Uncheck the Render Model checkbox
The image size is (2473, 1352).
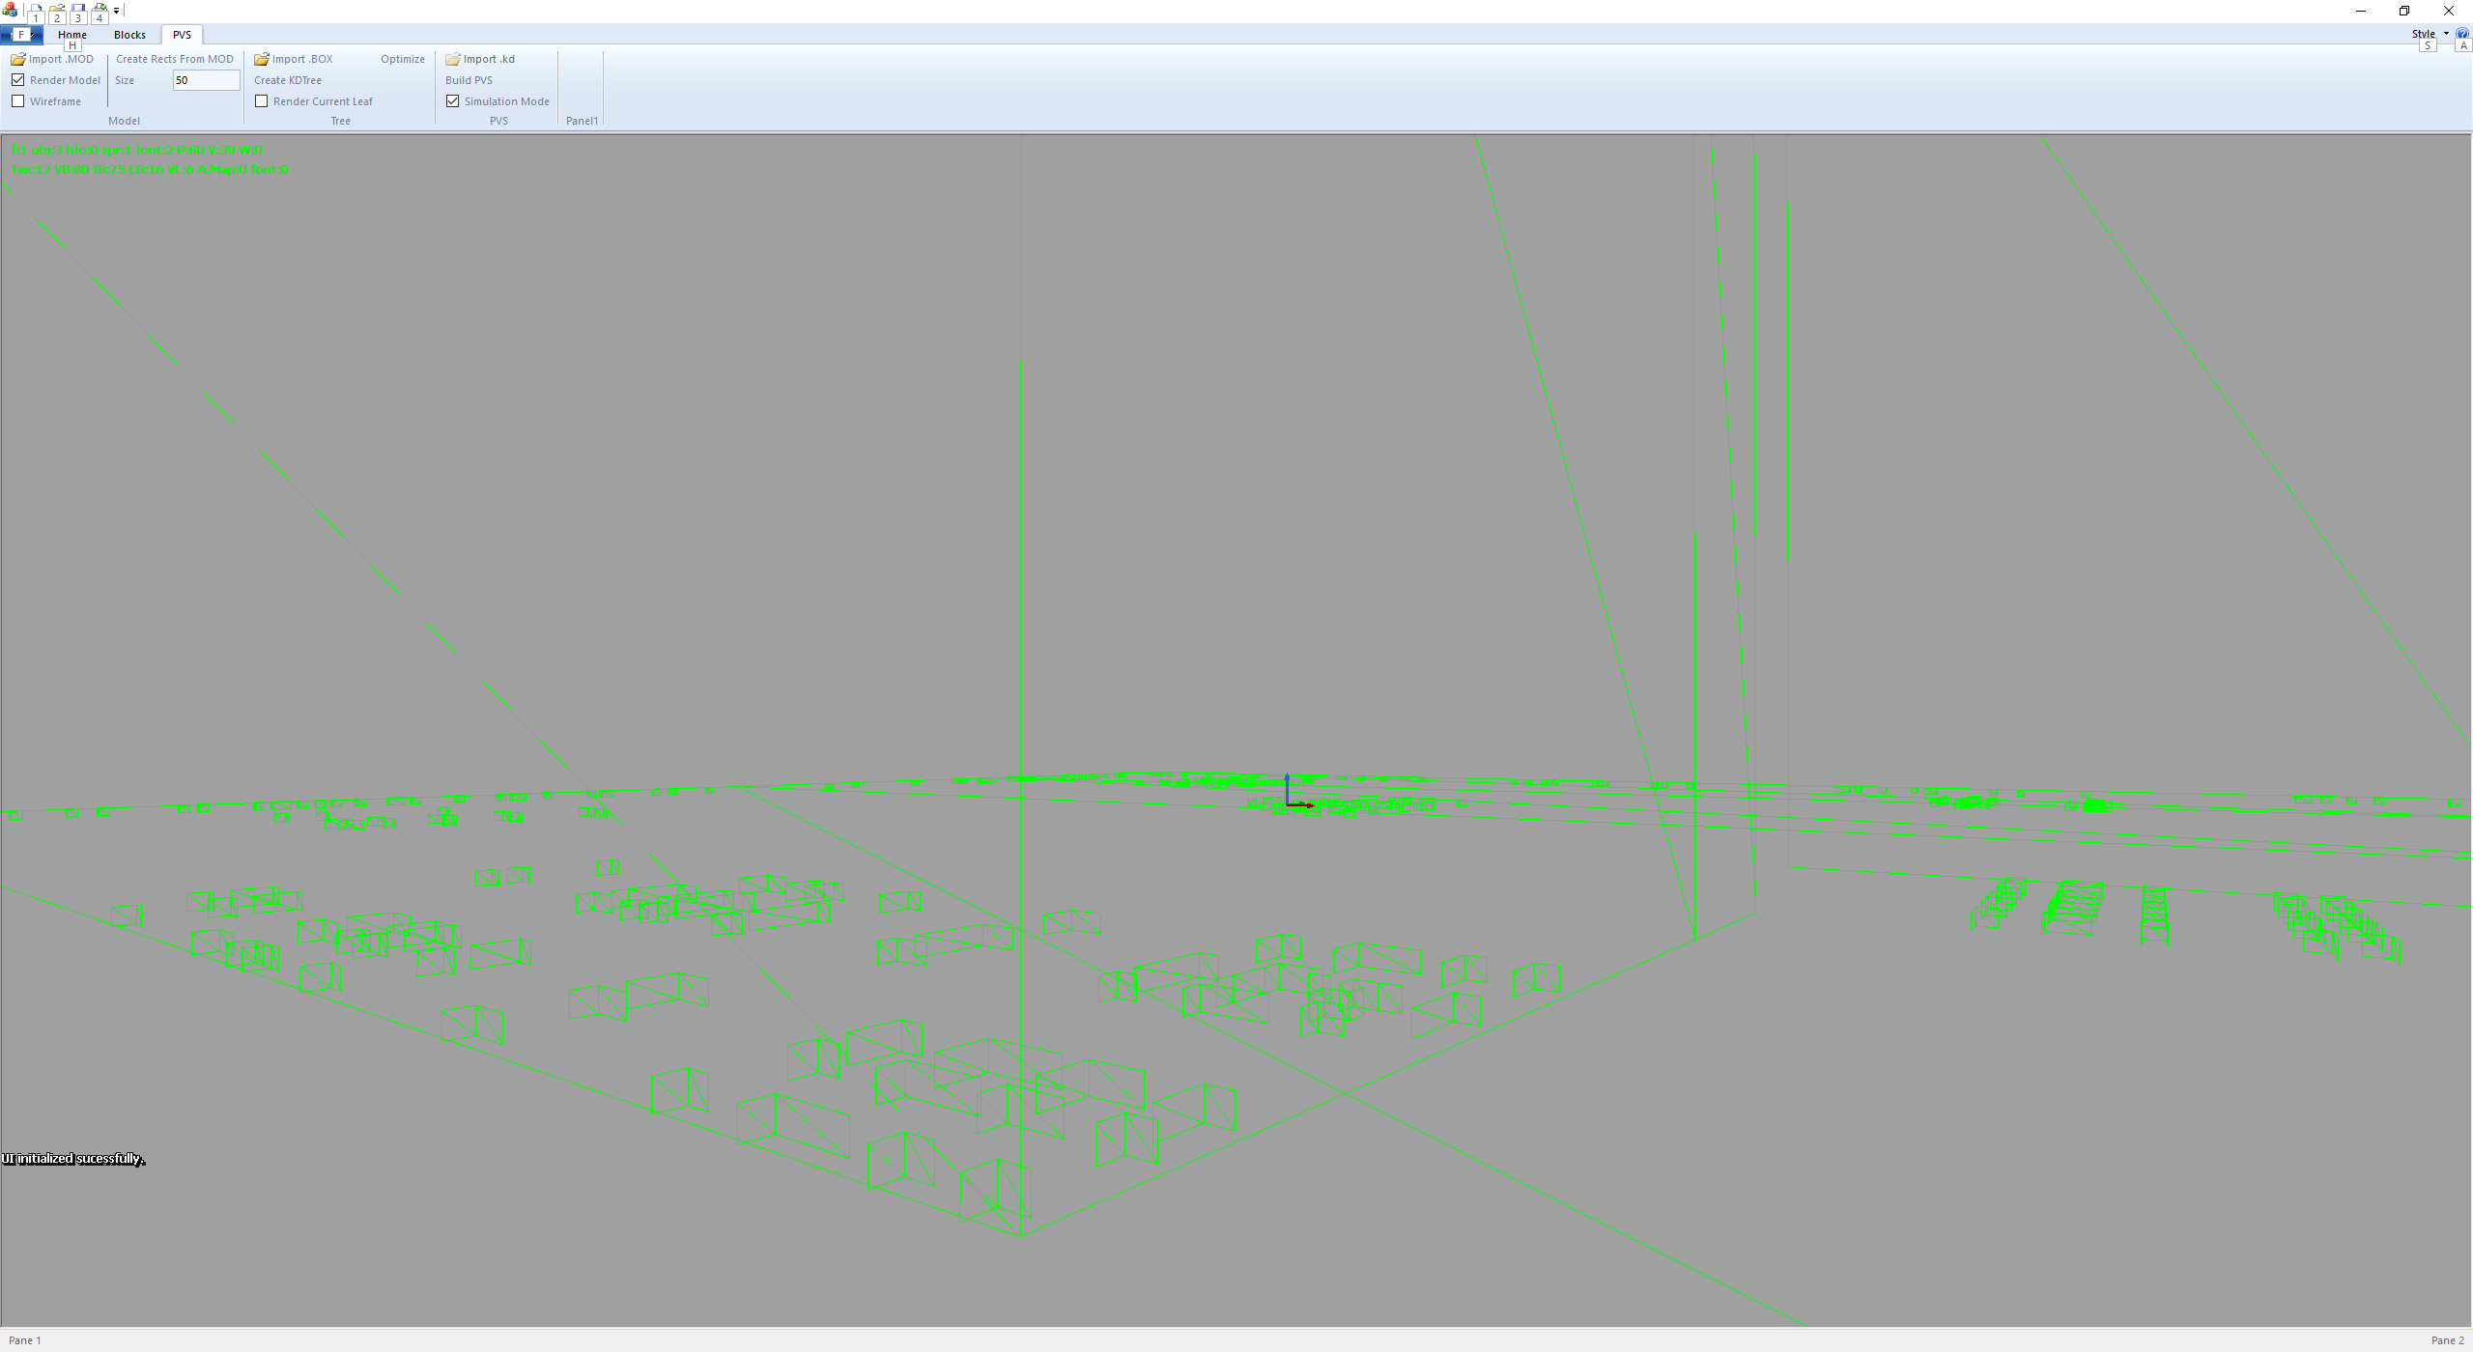18,80
